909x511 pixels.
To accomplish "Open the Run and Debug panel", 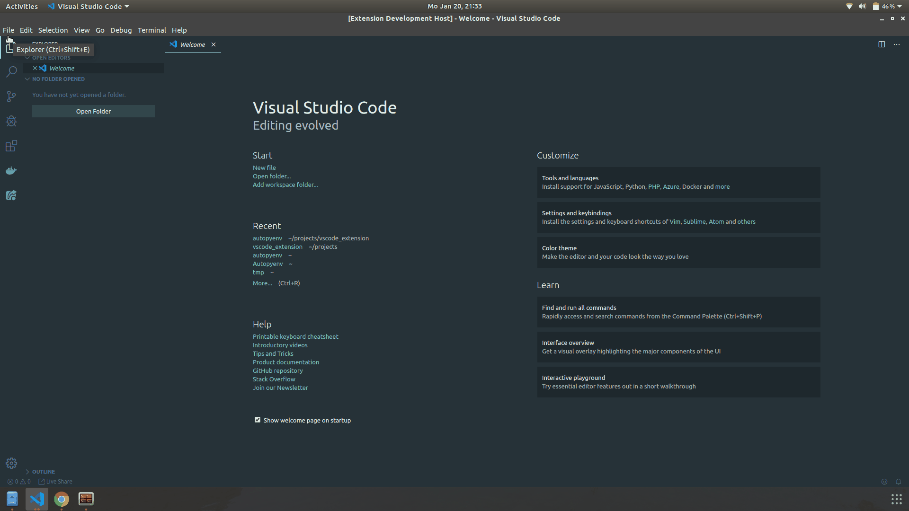I will (11, 121).
